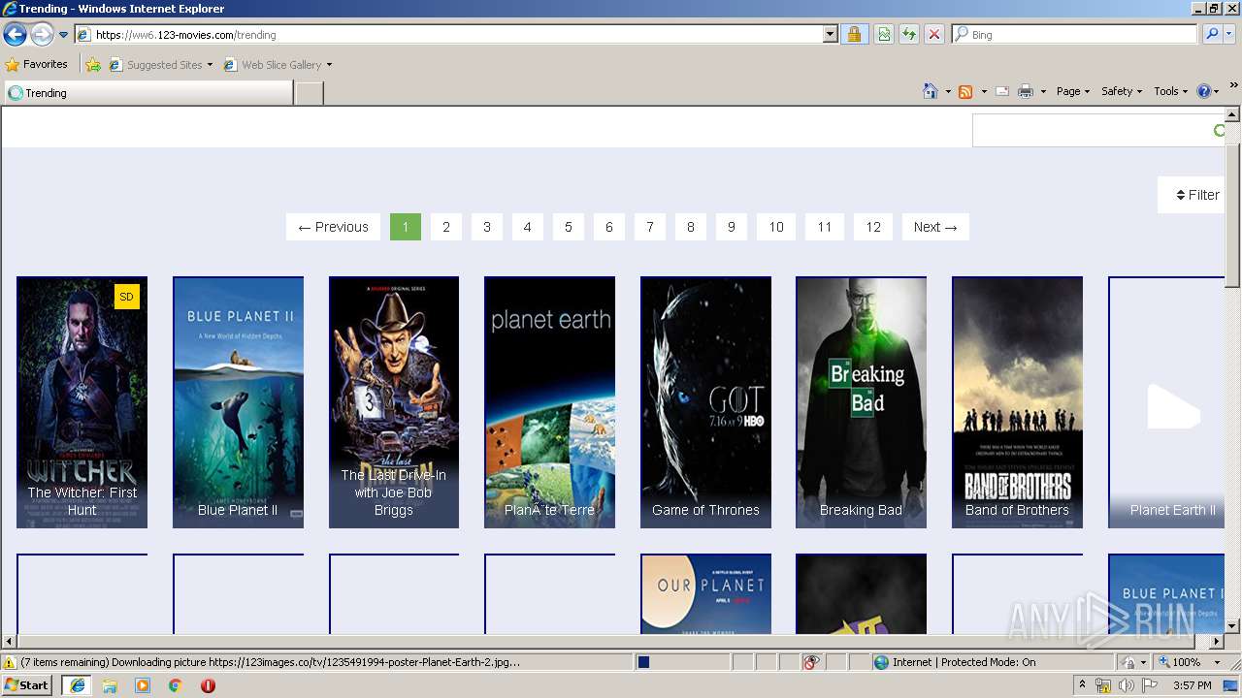This screenshot has height=698, width=1242.
Task: Open Windows Media Player taskbar icon
Action: (x=143, y=685)
